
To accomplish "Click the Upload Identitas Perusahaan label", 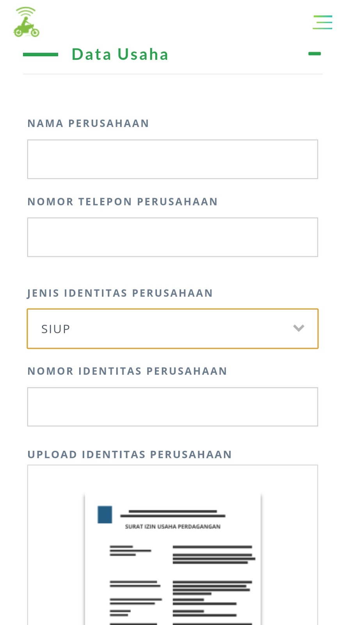I will coord(130,454).
